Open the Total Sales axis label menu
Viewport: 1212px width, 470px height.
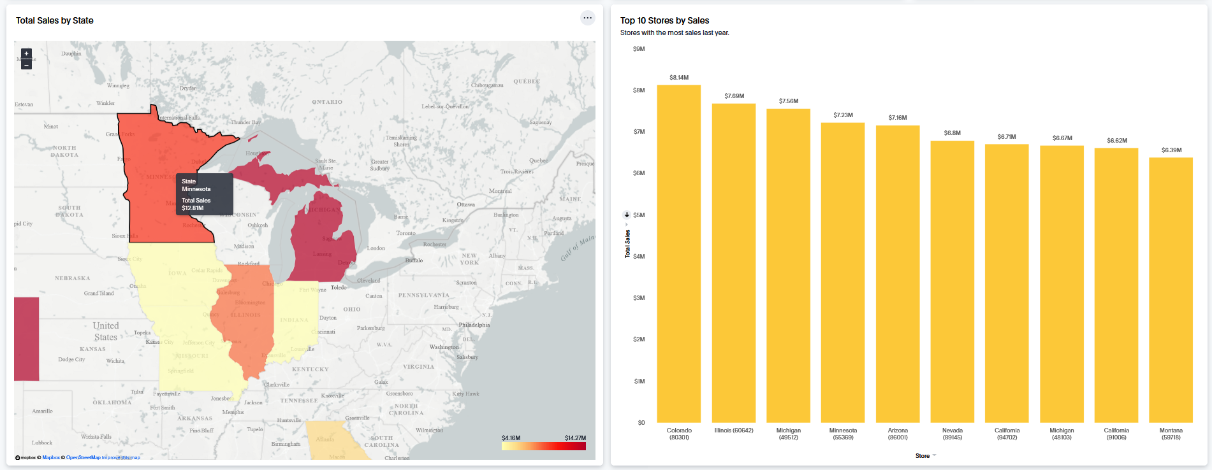(627, 244)
